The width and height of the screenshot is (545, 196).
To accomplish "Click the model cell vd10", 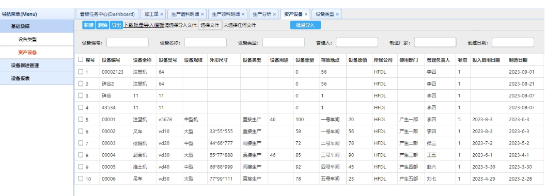I will click(164, 132).
